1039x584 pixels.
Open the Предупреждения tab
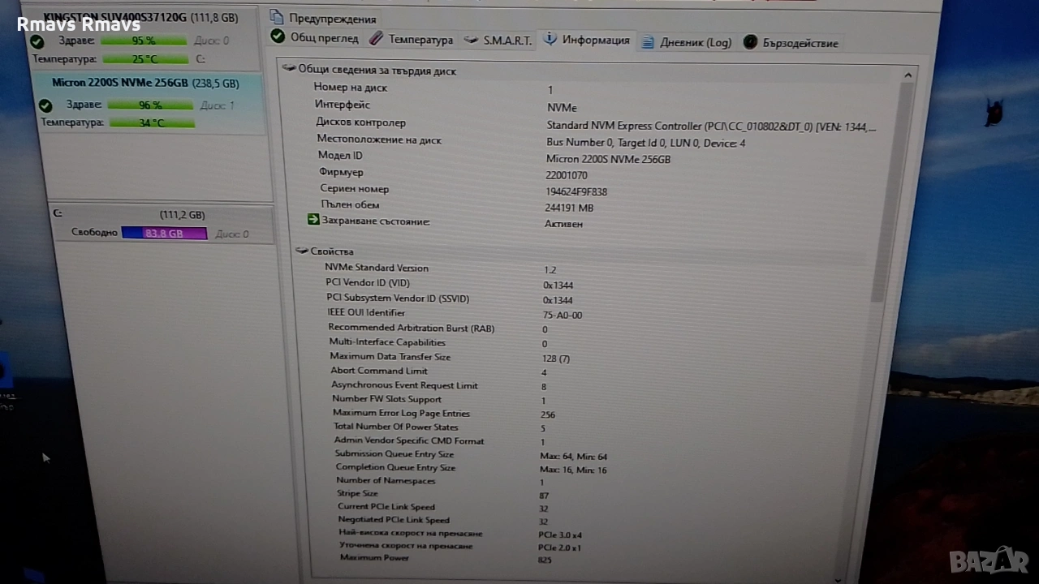click(x=323, y=18)
